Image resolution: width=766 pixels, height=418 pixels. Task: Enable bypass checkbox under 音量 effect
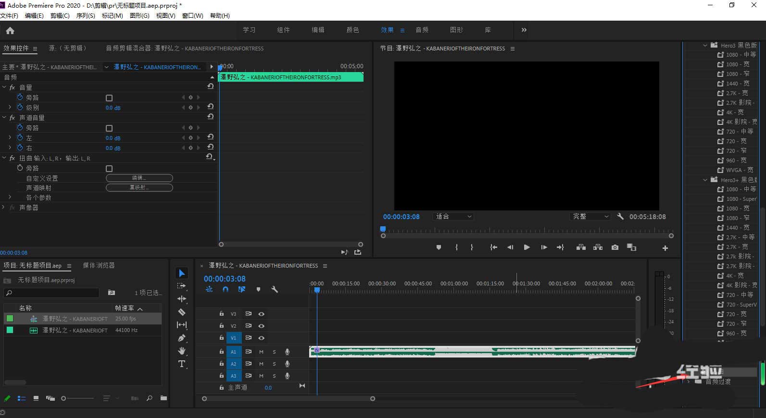click(109, 98)
